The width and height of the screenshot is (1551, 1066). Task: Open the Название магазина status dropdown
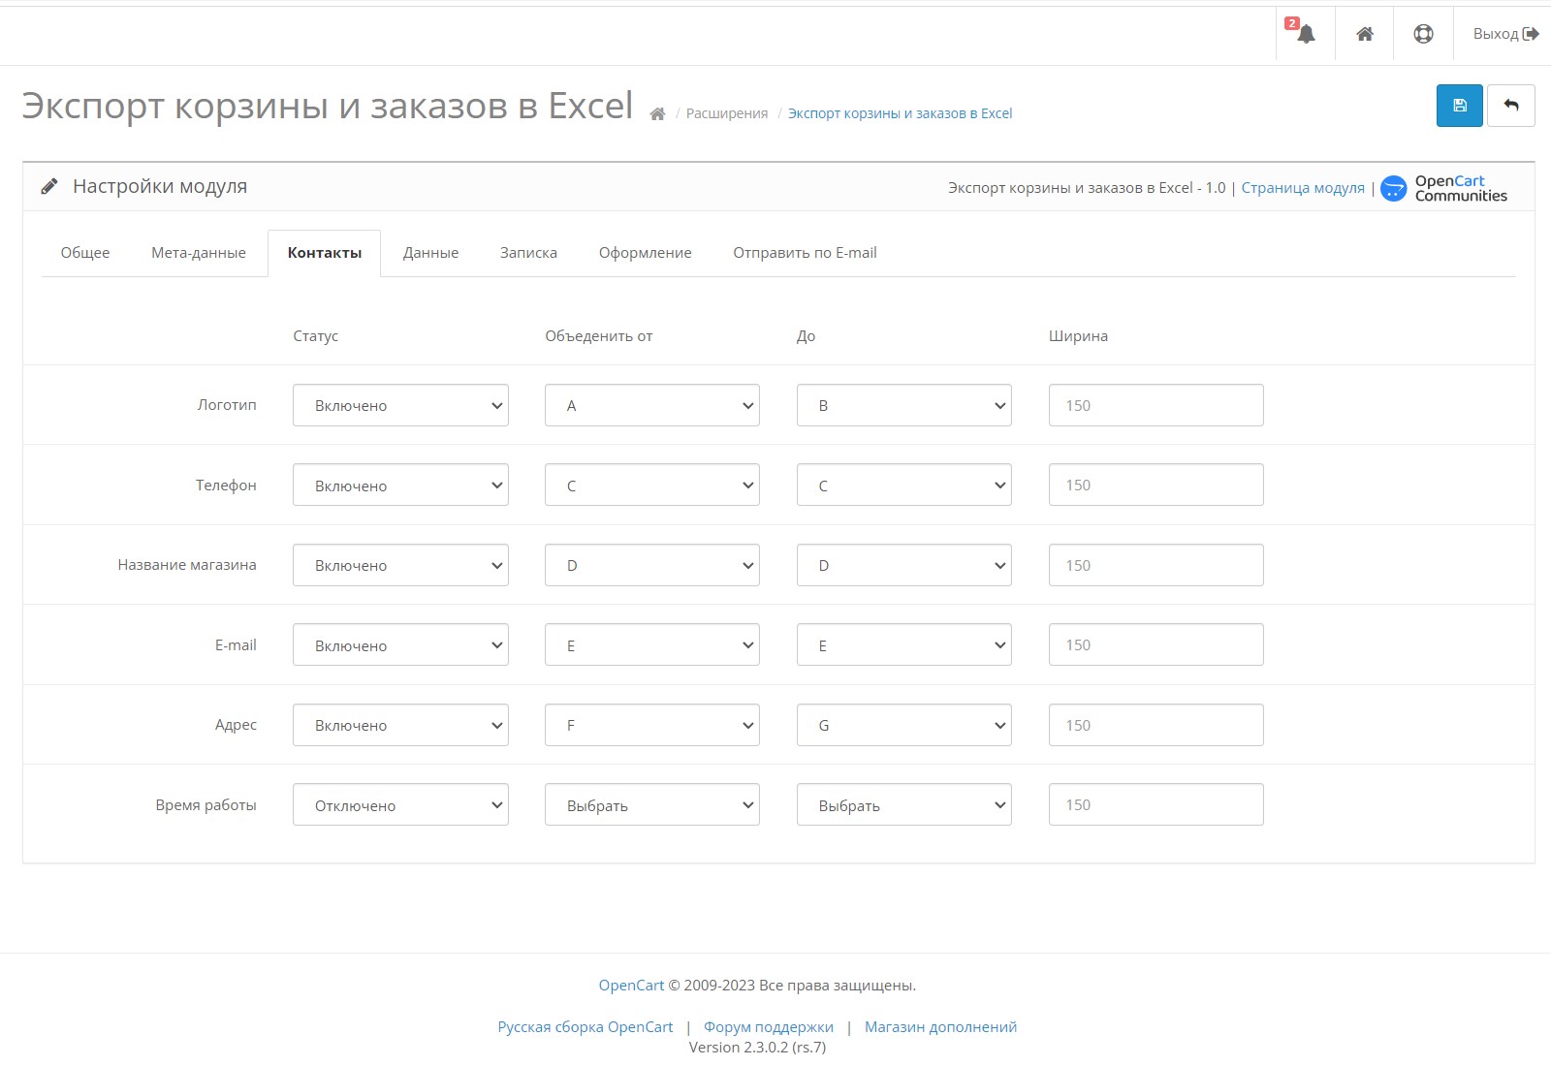click(400, 565)
